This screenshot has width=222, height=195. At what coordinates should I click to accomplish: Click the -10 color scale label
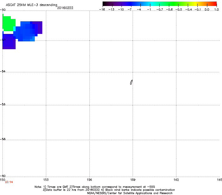[x=121, y=10]
